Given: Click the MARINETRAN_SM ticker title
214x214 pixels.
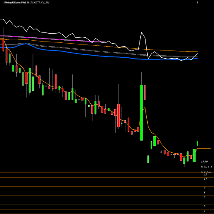Looking at the screenshot, I should [38, 3].
